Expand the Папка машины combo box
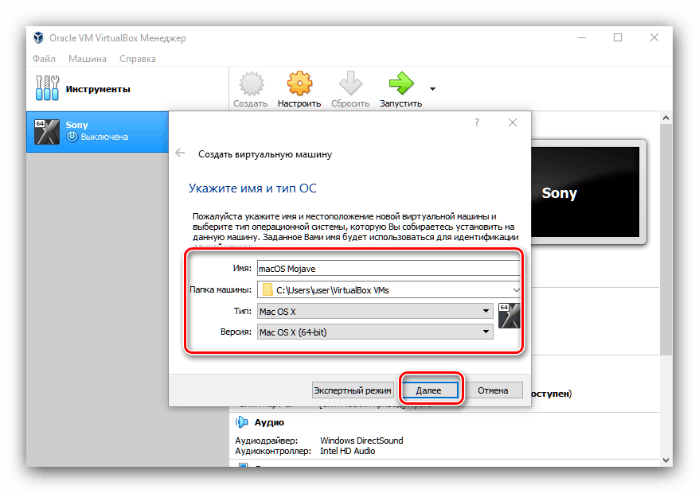 (x=516, y=290)
